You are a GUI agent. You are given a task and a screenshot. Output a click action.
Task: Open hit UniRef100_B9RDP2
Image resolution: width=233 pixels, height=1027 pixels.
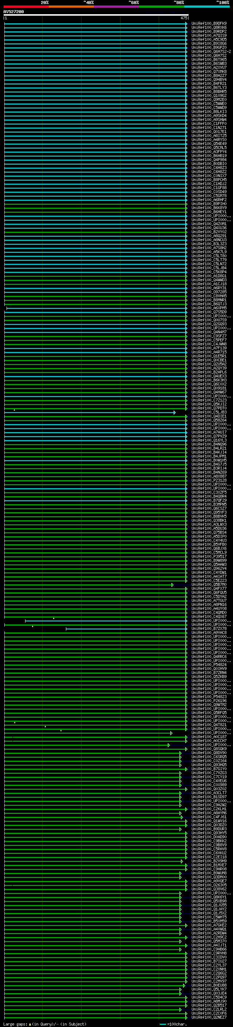click(209, 31)
